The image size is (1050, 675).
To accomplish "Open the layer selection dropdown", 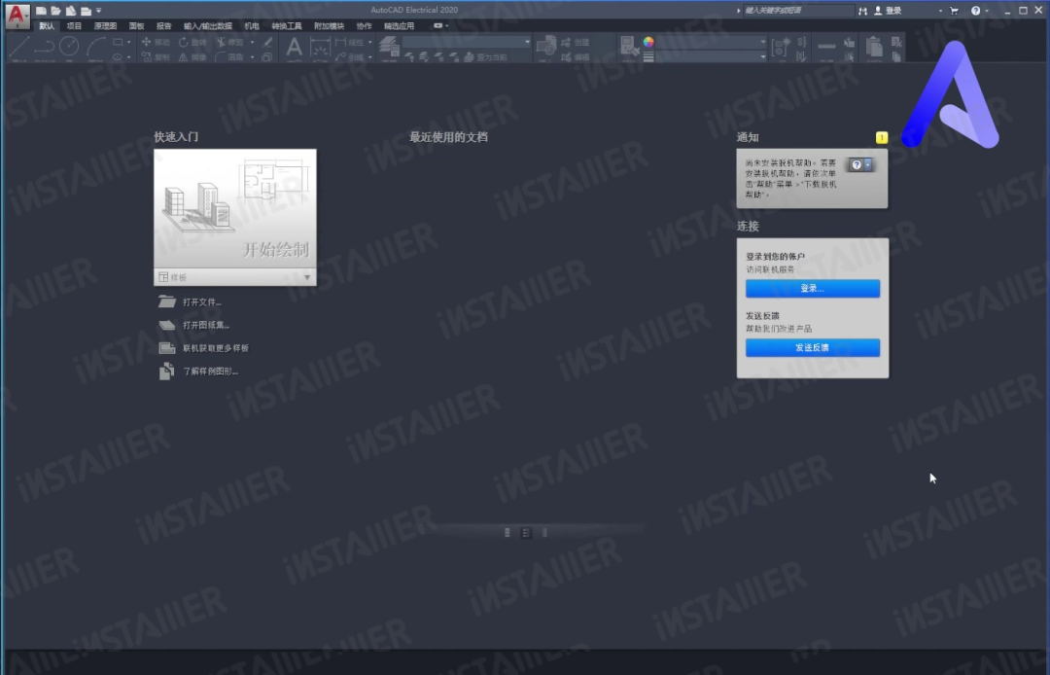I will [468, 42].
